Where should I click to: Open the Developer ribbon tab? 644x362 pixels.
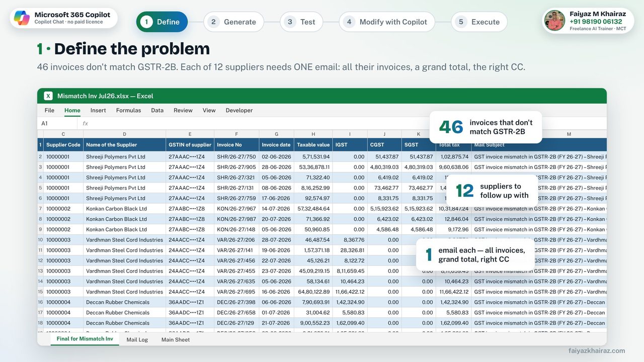pyautogui.click(x=239, y=110)
